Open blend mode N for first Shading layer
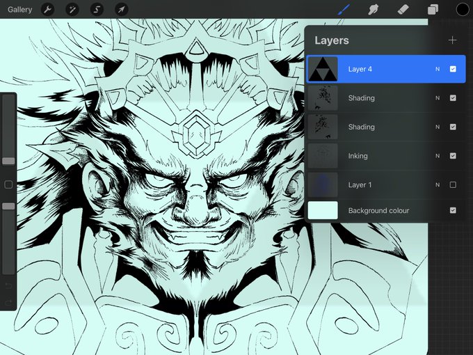The height and width of the screenshot is (355, 473). [x=438, y=98]
